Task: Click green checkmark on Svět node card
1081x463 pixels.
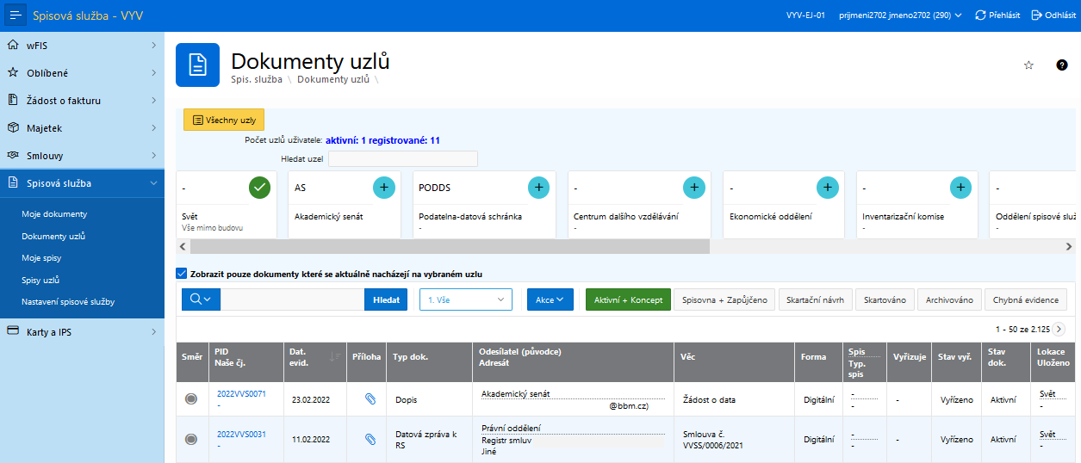Action: [260, 187]
